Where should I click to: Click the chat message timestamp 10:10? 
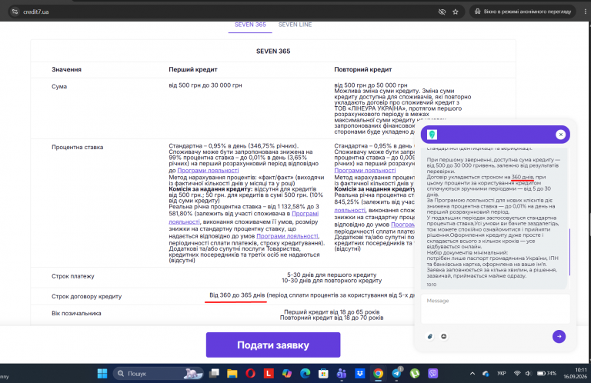[x=432, y=285]
